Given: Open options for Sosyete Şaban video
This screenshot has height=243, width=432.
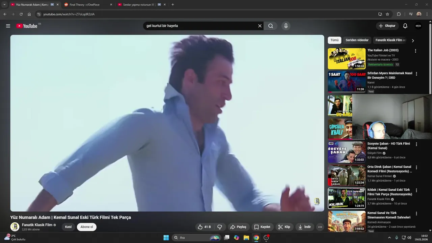Looking at the screenshot, I should [416, 144].
